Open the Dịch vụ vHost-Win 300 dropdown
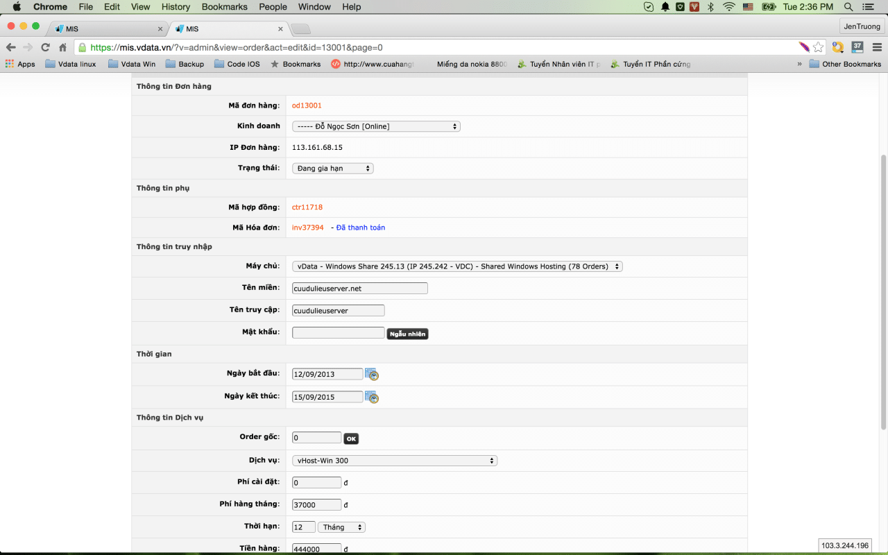888x555 pixels. point(394,461)
